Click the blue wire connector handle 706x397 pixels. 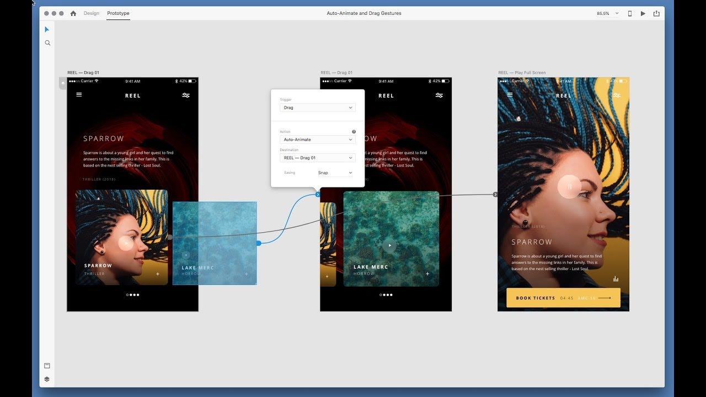click(259, 243)
